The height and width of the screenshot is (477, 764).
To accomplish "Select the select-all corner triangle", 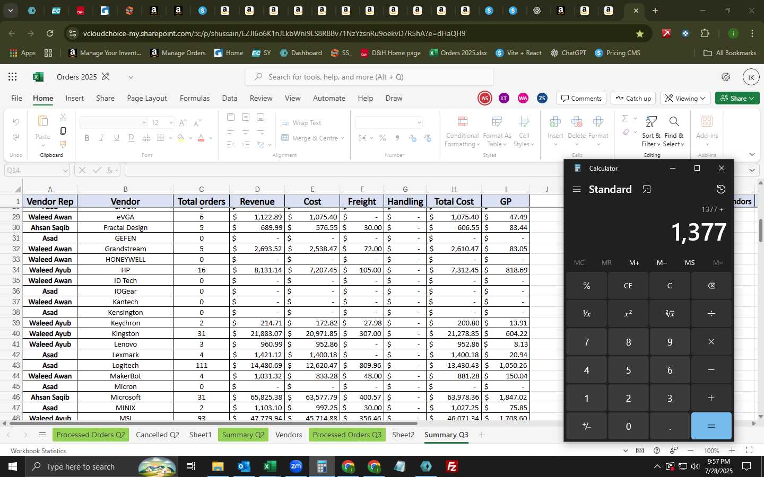I will 18,189.
